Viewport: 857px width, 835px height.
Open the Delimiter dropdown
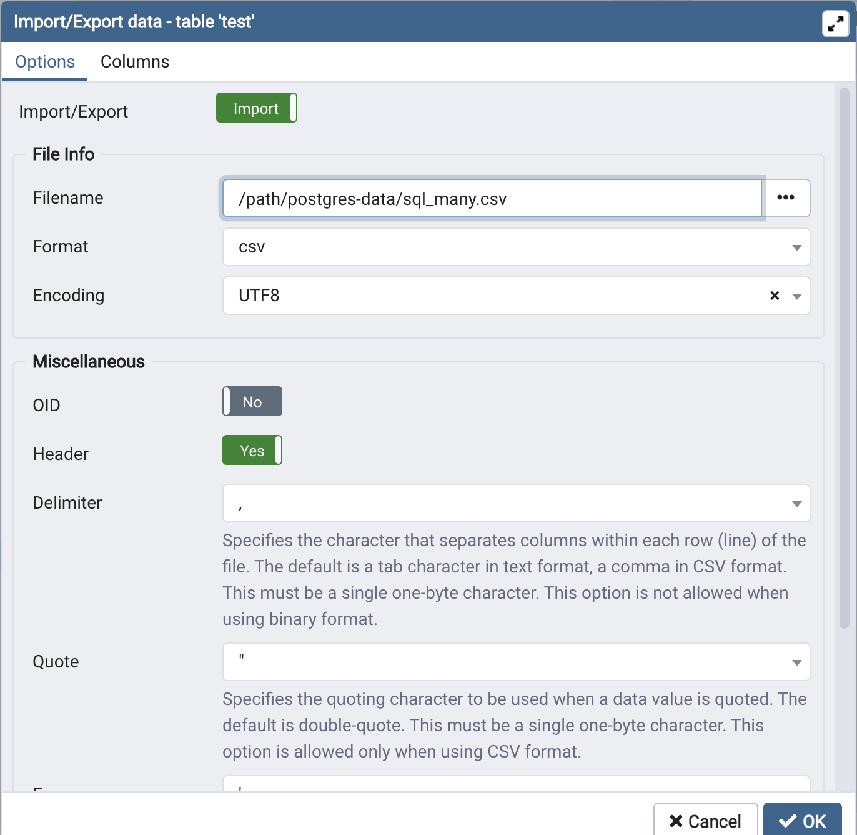(x=516, y=503)
